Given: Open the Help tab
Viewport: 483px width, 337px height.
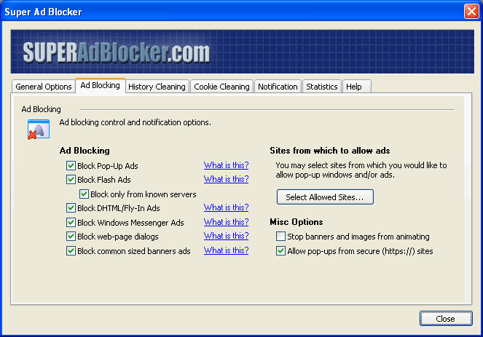Looking at the screenshot, I should pyautogui.click(x=357, y=87).
